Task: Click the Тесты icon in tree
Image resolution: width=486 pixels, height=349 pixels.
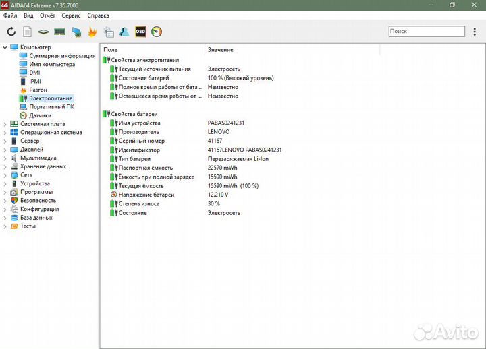Action: (x=14, y=226)
